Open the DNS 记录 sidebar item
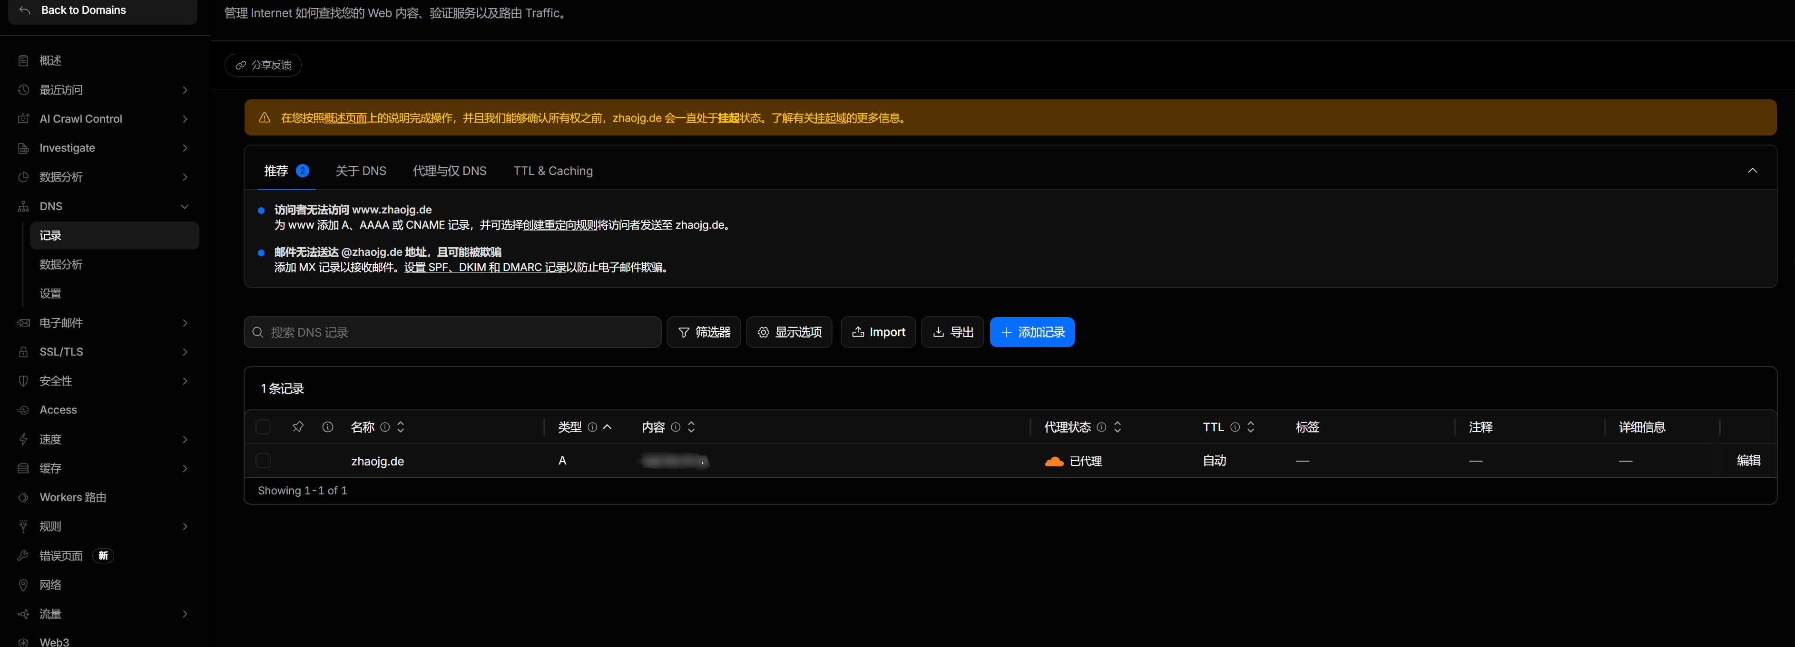Image resolution: width=1795 pixels, height=647 pixels. 114,235
